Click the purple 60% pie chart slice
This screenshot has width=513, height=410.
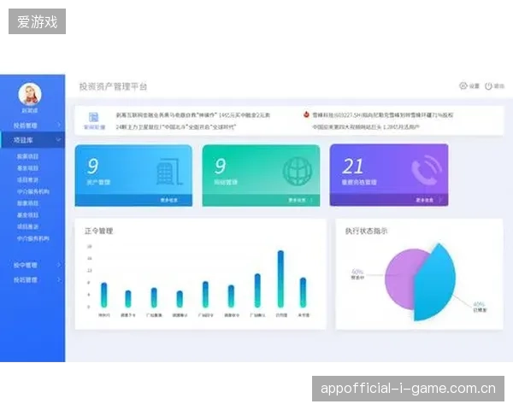[x=399, y=278]
